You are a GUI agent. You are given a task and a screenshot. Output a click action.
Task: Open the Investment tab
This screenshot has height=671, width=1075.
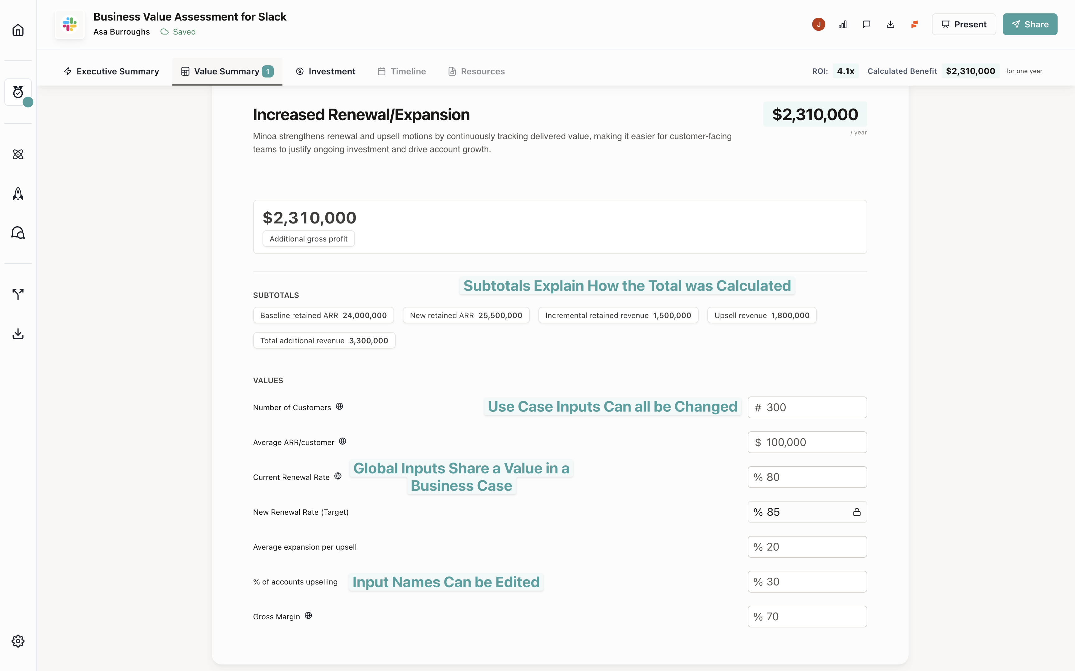[x=325, y=72]
